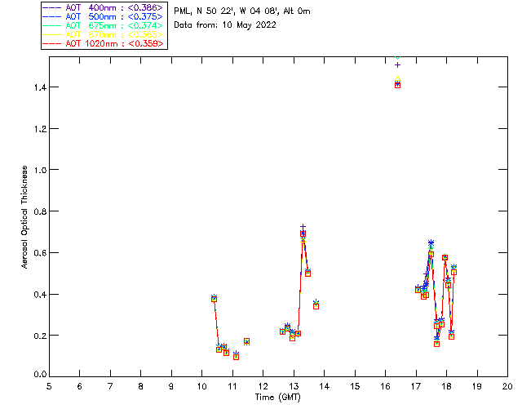Click the last data marker after 18 GMT
This screenshot has height=418, width=522.
[453, 272]
